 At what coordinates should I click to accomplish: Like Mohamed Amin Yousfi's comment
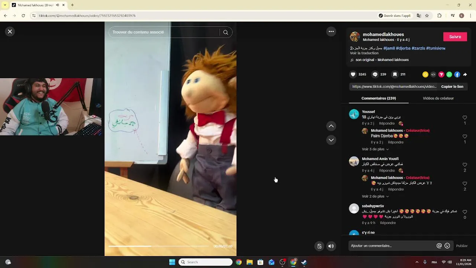point(464,165)
